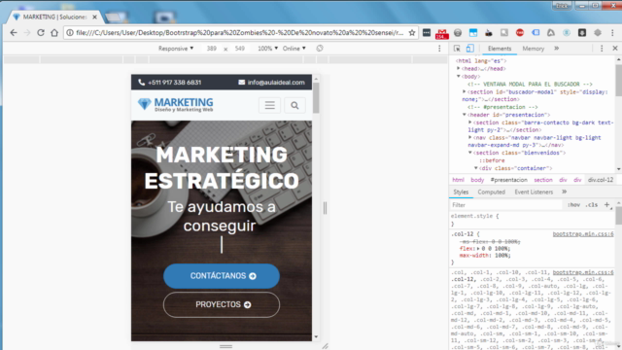Reload the page with the refresh icon

click(41, 33)
